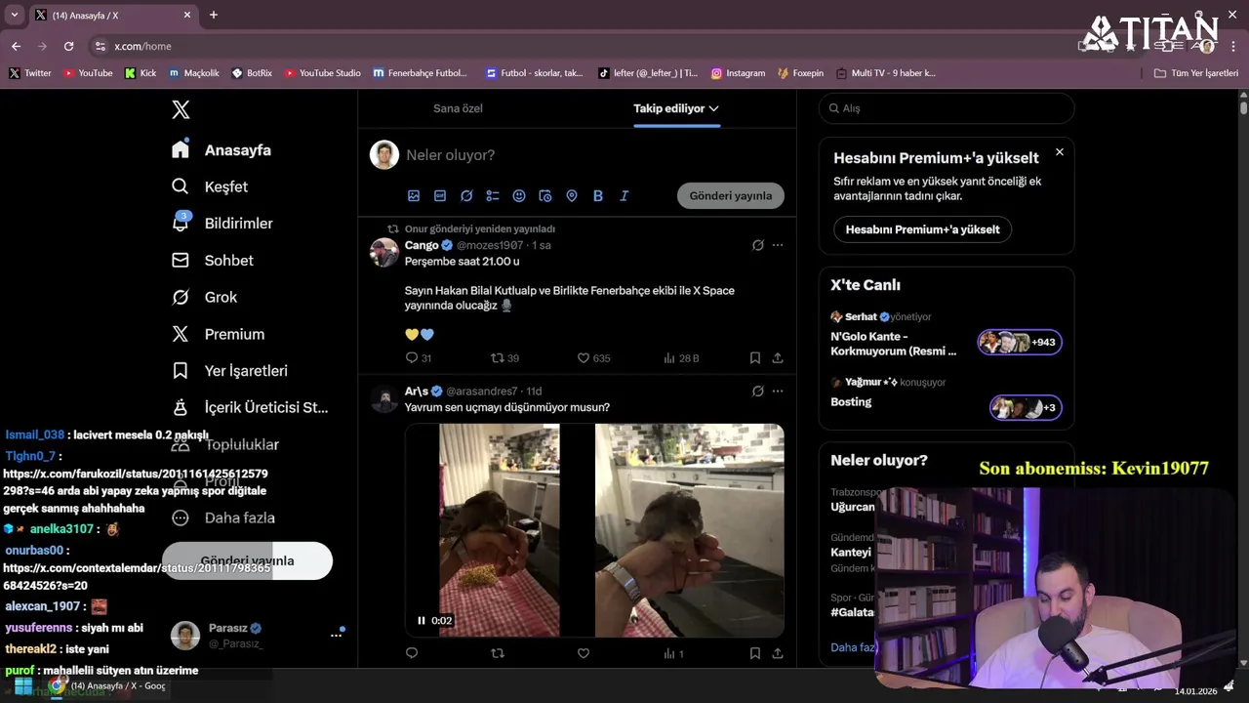Open Tüm Yer İşaretleri folder

(1196, 73)
